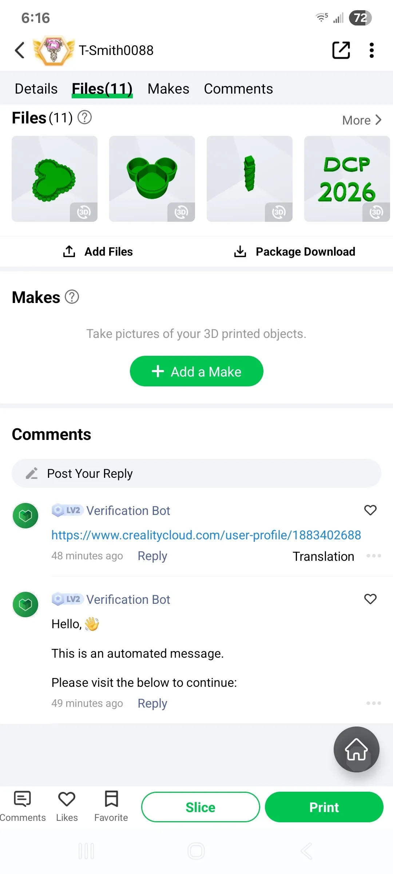Toggle Favorite bookmark in bottom bar

[x=111, y=806]
